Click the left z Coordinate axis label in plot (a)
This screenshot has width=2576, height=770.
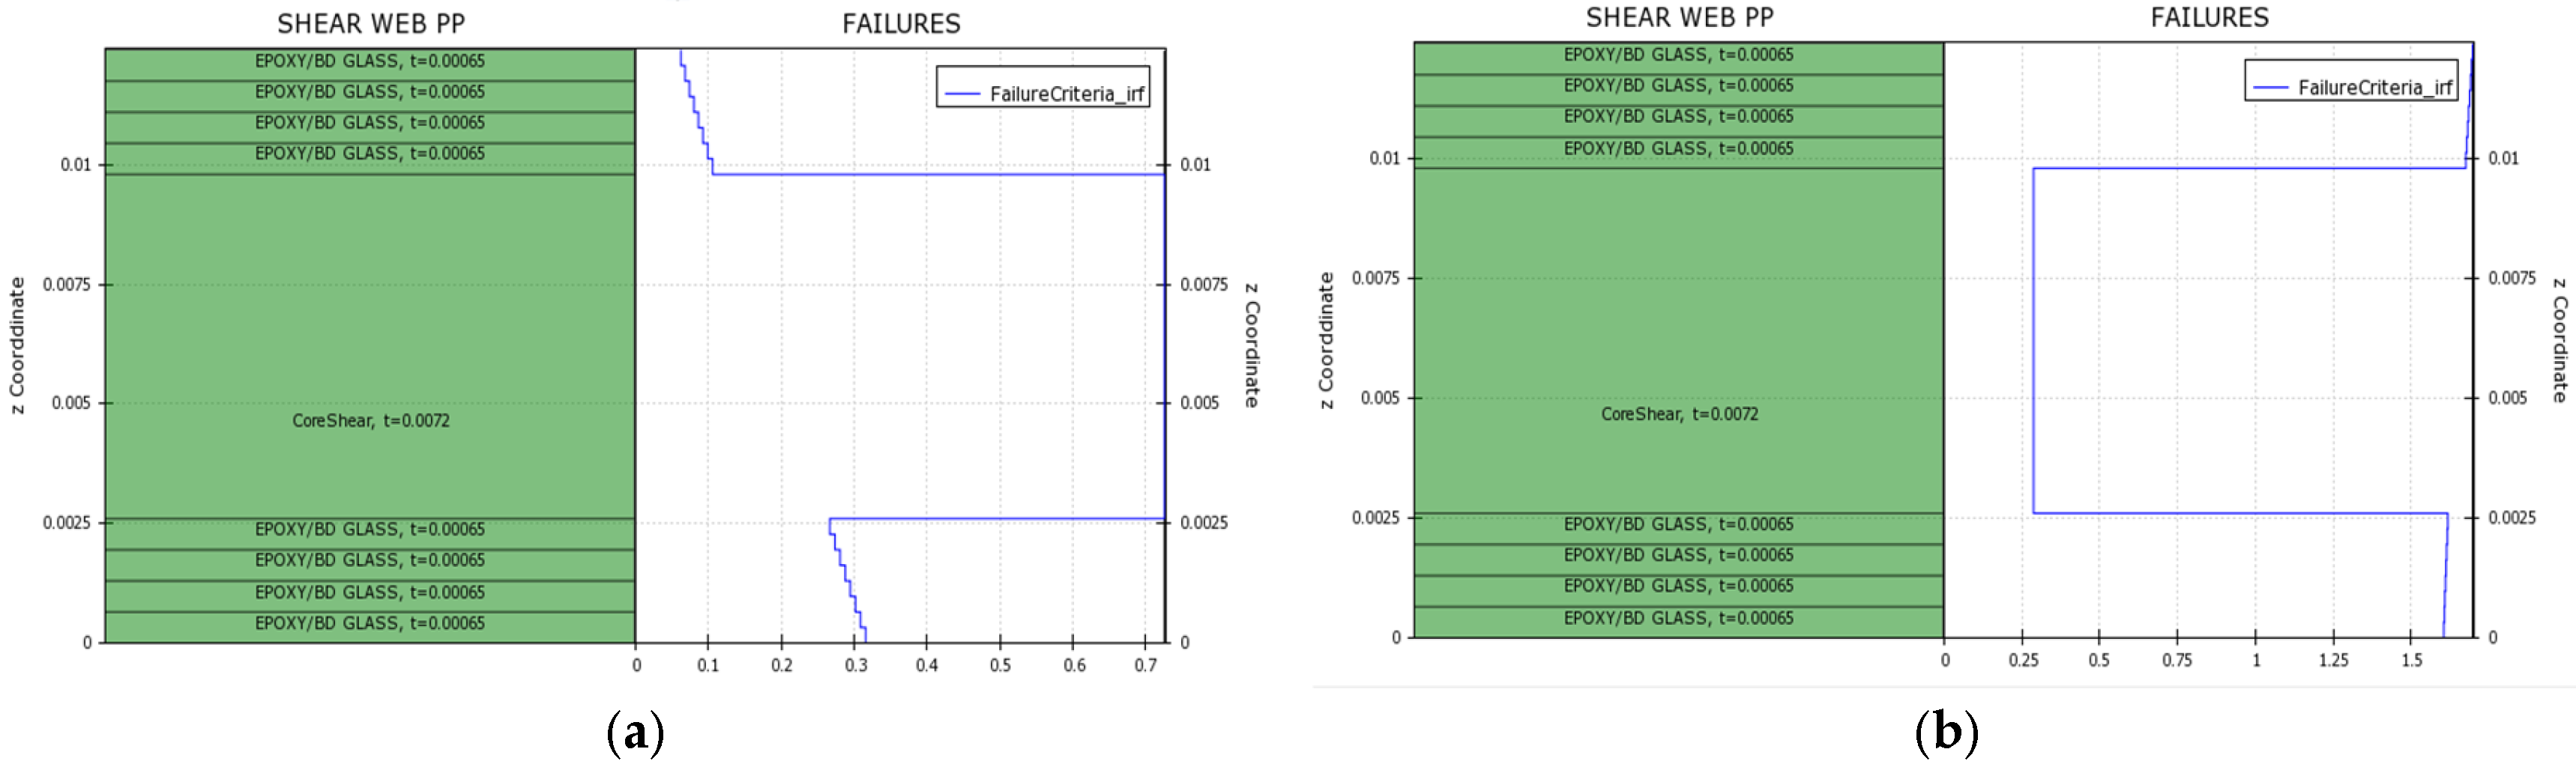[x=17, y=345]
